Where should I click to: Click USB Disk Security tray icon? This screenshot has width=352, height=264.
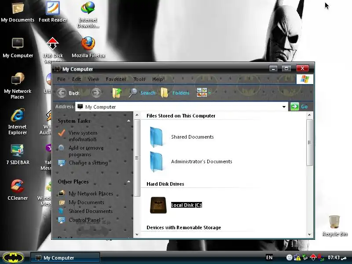(x=313, y=257)
